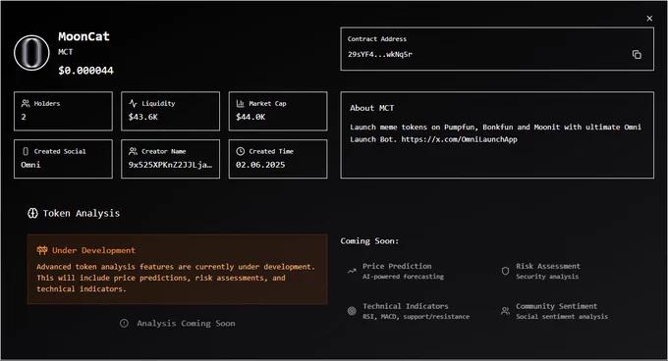668x361 pixels.
Task: Click the Risk Assessment label
Action: (x=548, y=266)
